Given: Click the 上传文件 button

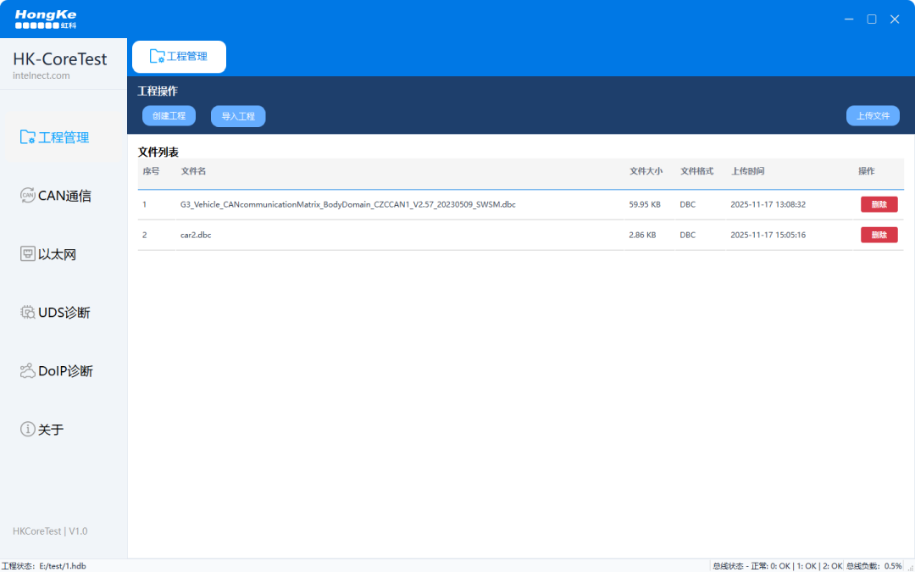Looking at the screenshot, I should pyautogui.click(x=873, y=115).
